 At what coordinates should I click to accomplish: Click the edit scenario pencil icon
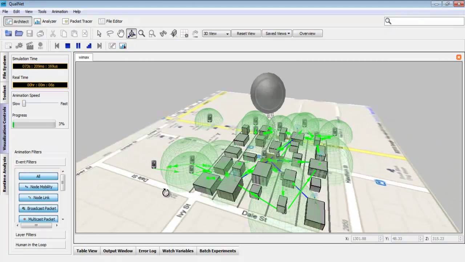point(112,46)
